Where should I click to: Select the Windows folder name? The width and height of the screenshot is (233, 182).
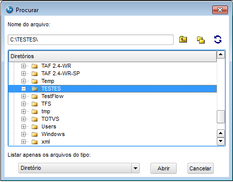tap(53, 134)
